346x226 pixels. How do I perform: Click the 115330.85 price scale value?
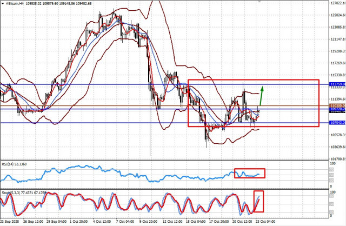(x=338, y=75)
